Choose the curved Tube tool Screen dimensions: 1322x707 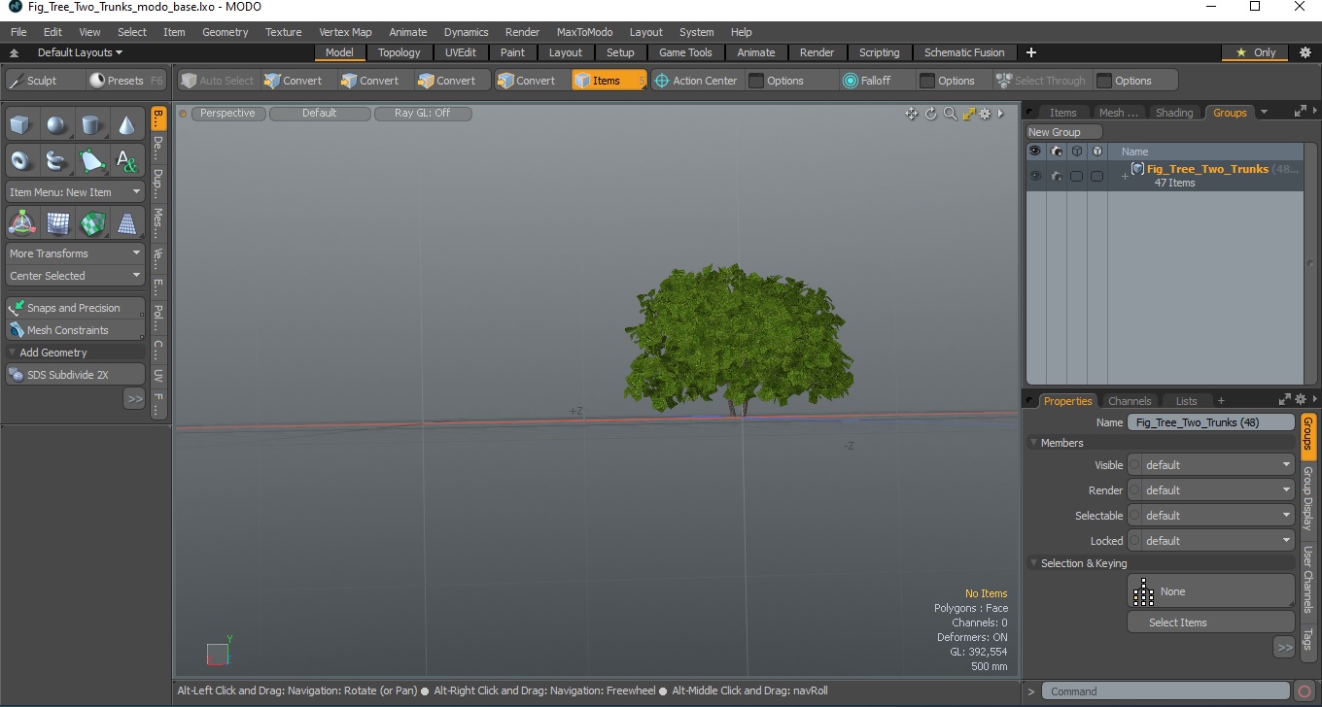point(56,160)
